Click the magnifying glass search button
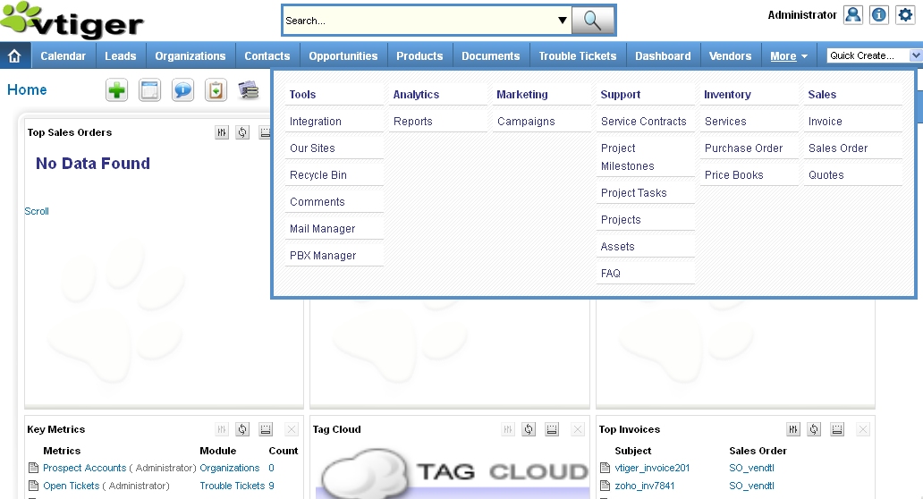The image size is (923, 499). click(x=592, y=20)
